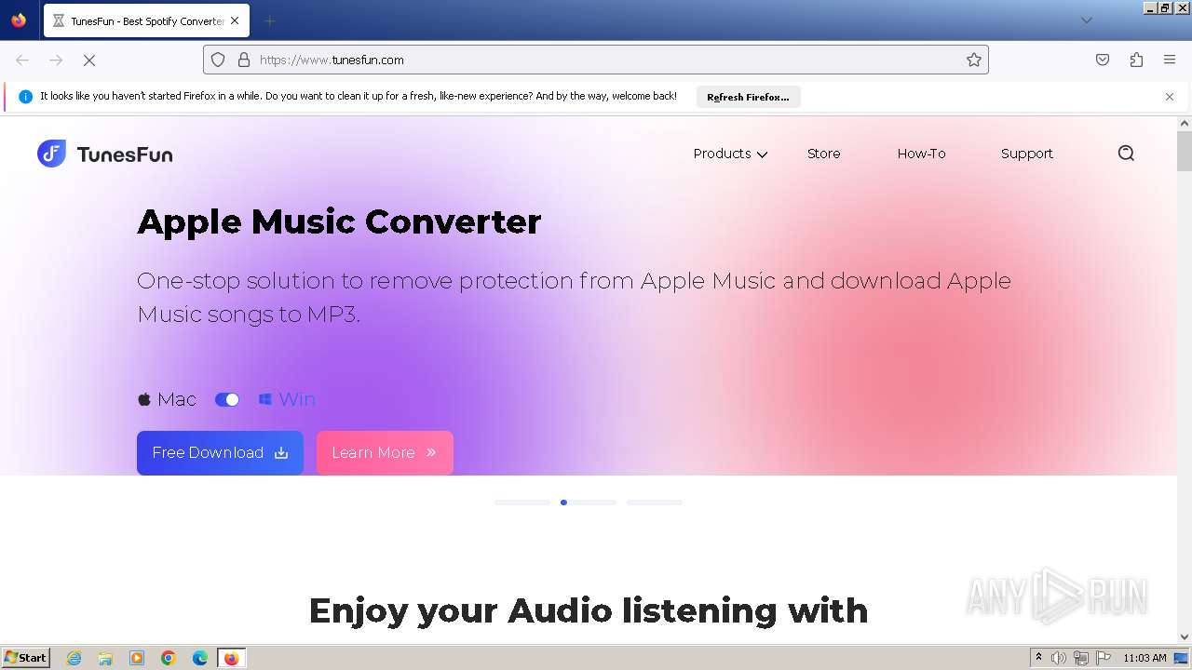Click the Firefox taskbar button
Viewport: 1192px width, 670px height.
coord(231,658)
